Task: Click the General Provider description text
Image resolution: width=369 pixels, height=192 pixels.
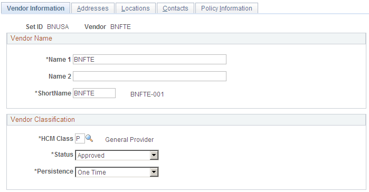Action: pos(129,140)
